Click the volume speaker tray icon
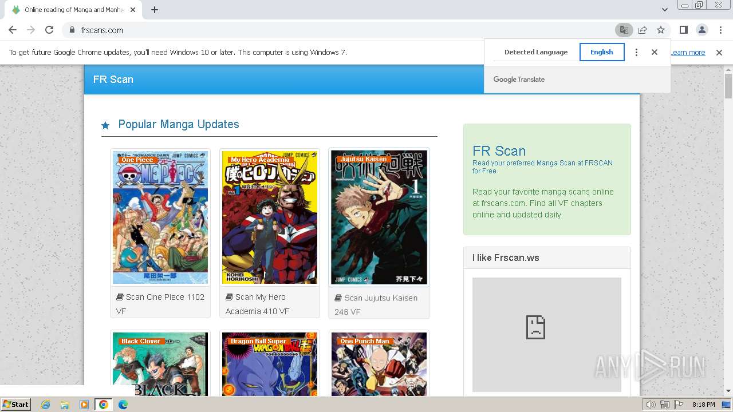The image size is (733, 412). coord(651,405)
